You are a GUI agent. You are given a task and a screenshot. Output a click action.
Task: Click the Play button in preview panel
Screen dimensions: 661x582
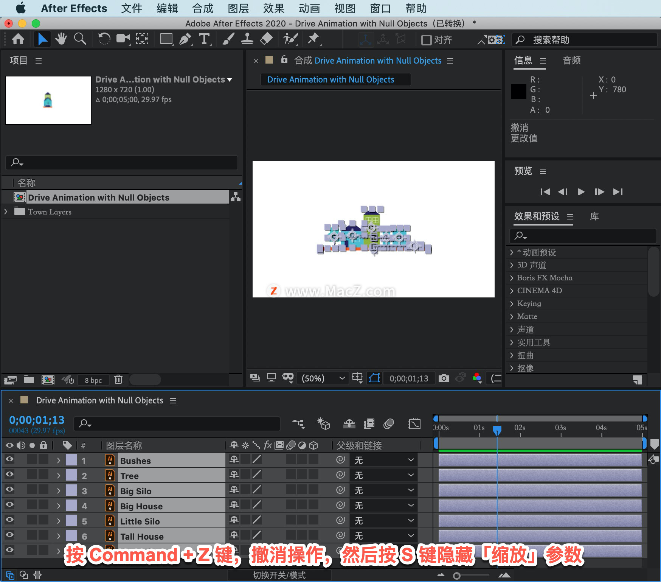(581, 192)
